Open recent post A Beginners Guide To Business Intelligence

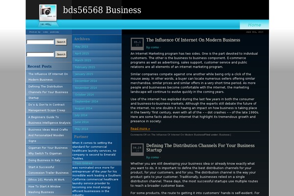49,120
